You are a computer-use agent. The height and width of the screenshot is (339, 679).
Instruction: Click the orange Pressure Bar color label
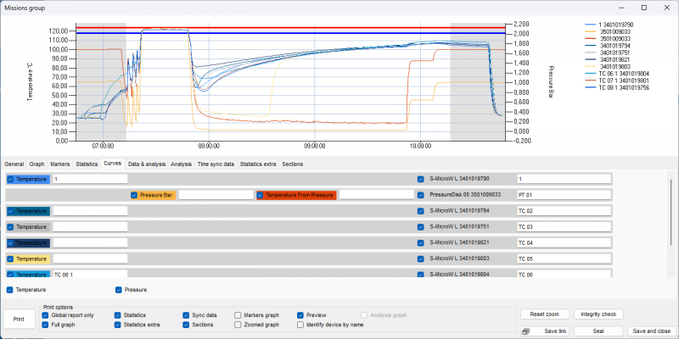(157, 195)
